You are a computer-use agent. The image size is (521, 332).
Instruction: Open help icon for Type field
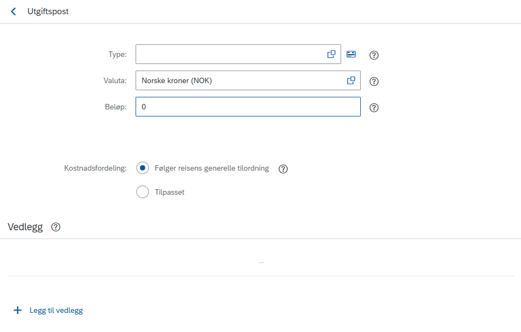374,55
